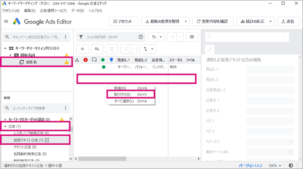Viewport: 303px width, 169px height.
Task: Click the バージョン 1.5.2 link
Action: tap(251, 166)
